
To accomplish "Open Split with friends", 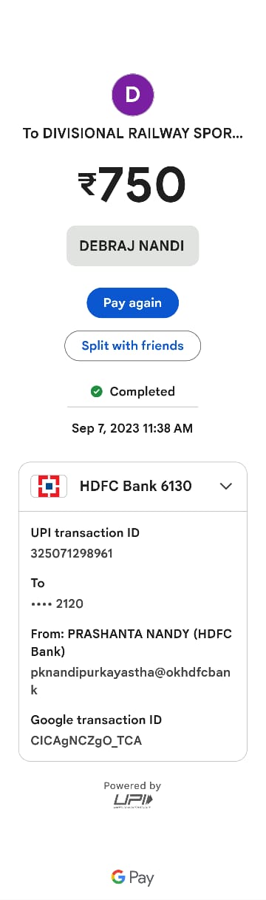I will coord(132,345).
